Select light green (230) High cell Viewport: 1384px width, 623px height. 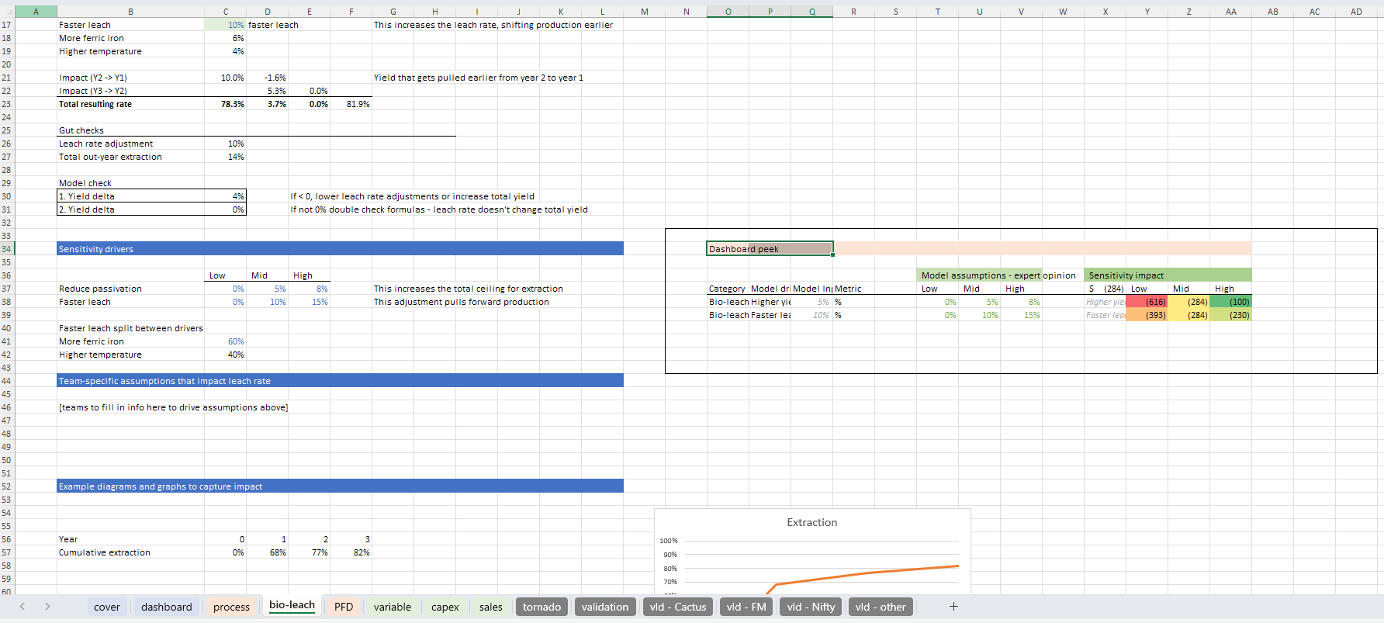(1230, 315)
